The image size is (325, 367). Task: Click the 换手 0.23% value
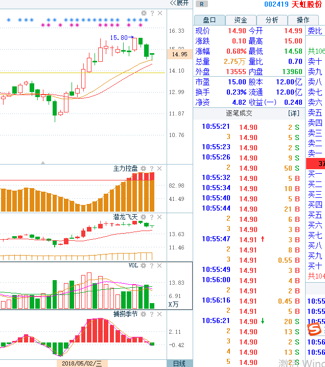click(236, 92)
